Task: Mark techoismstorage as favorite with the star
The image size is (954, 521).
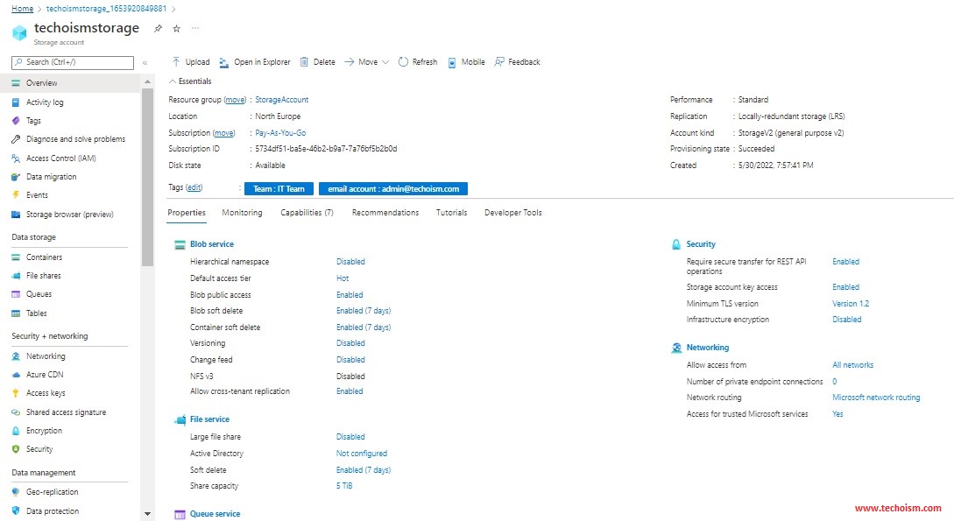Action: click(176, 29)
